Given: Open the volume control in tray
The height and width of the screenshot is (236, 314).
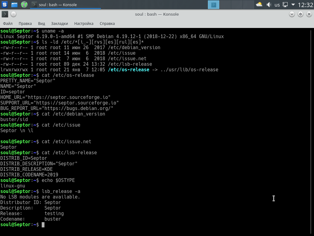Looking at the screenshot, I should (x=269, y=5).
